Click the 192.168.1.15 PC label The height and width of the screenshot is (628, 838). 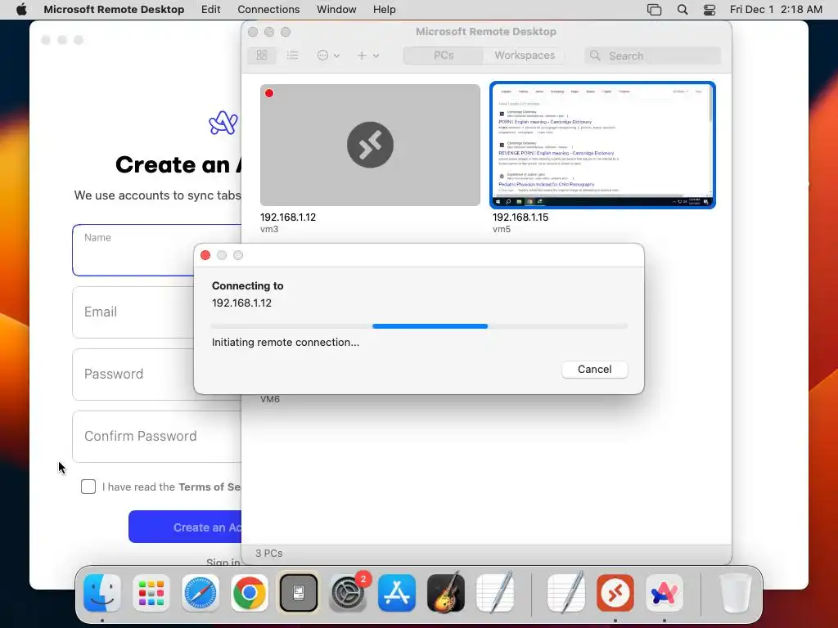(520, 218)
